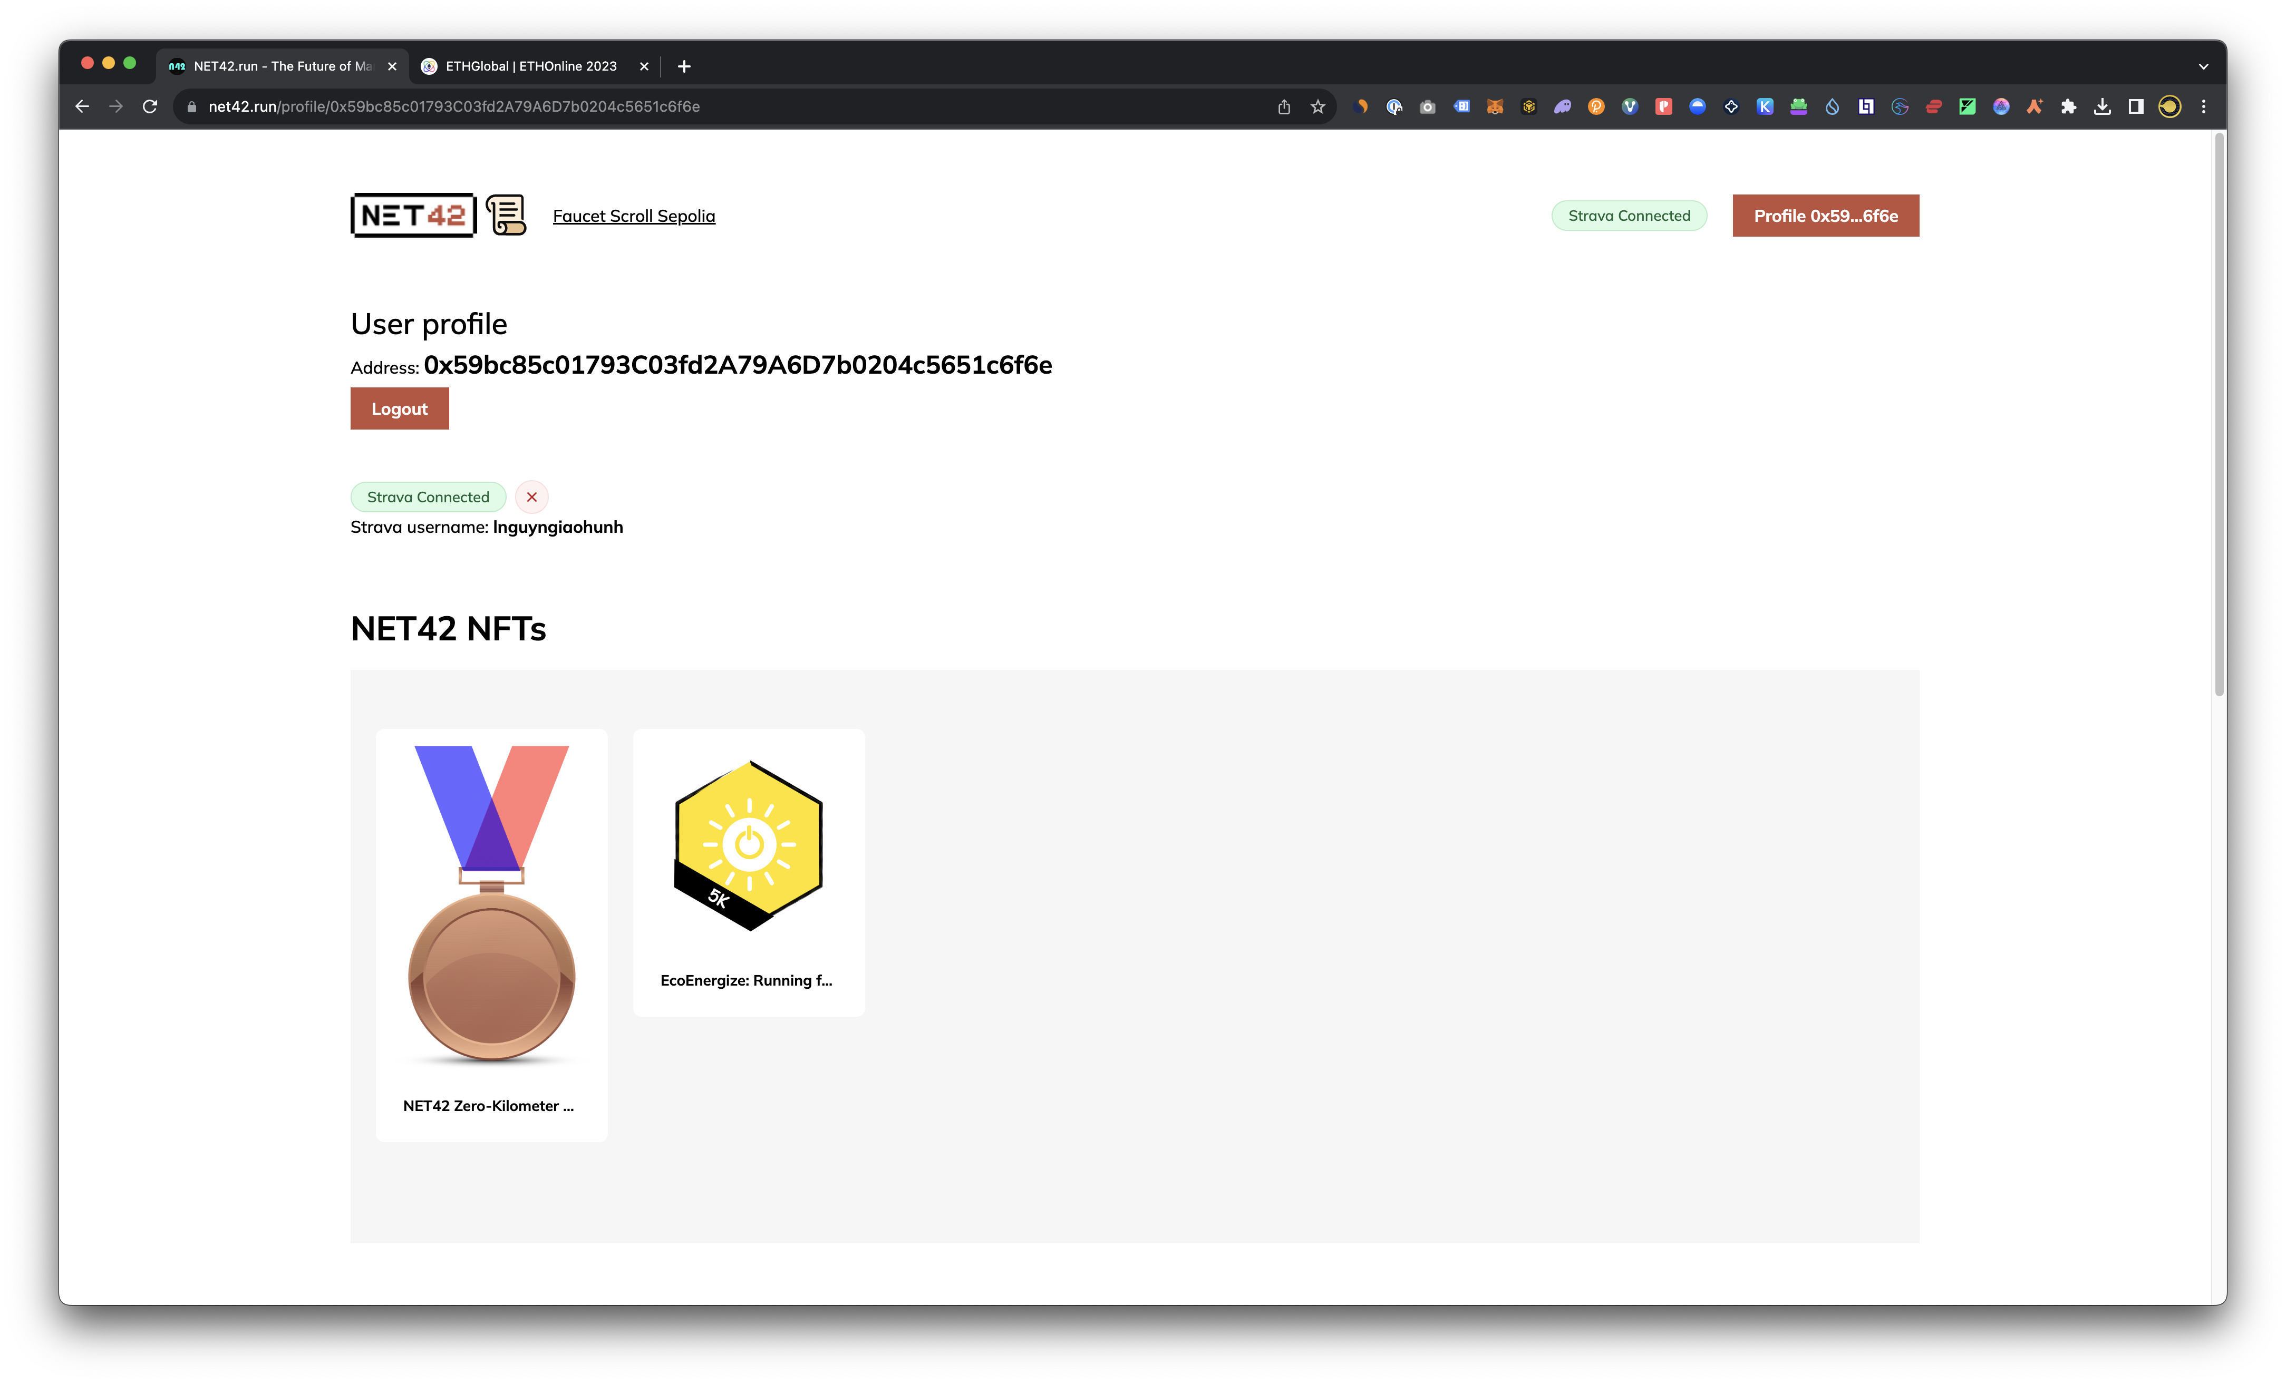Image resolution: width=2286 pixels, height=1383 pixels.
Task: Click site lock security icon
Action: pos(191,106)
